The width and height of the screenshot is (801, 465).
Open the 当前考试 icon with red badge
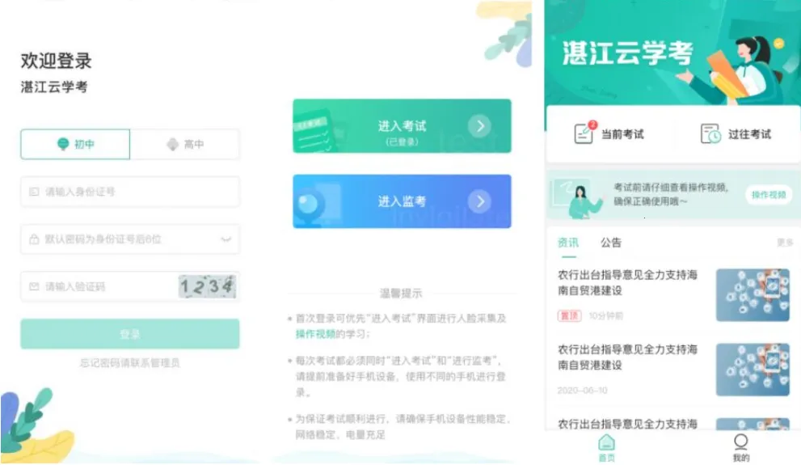[x=584, y=133]
